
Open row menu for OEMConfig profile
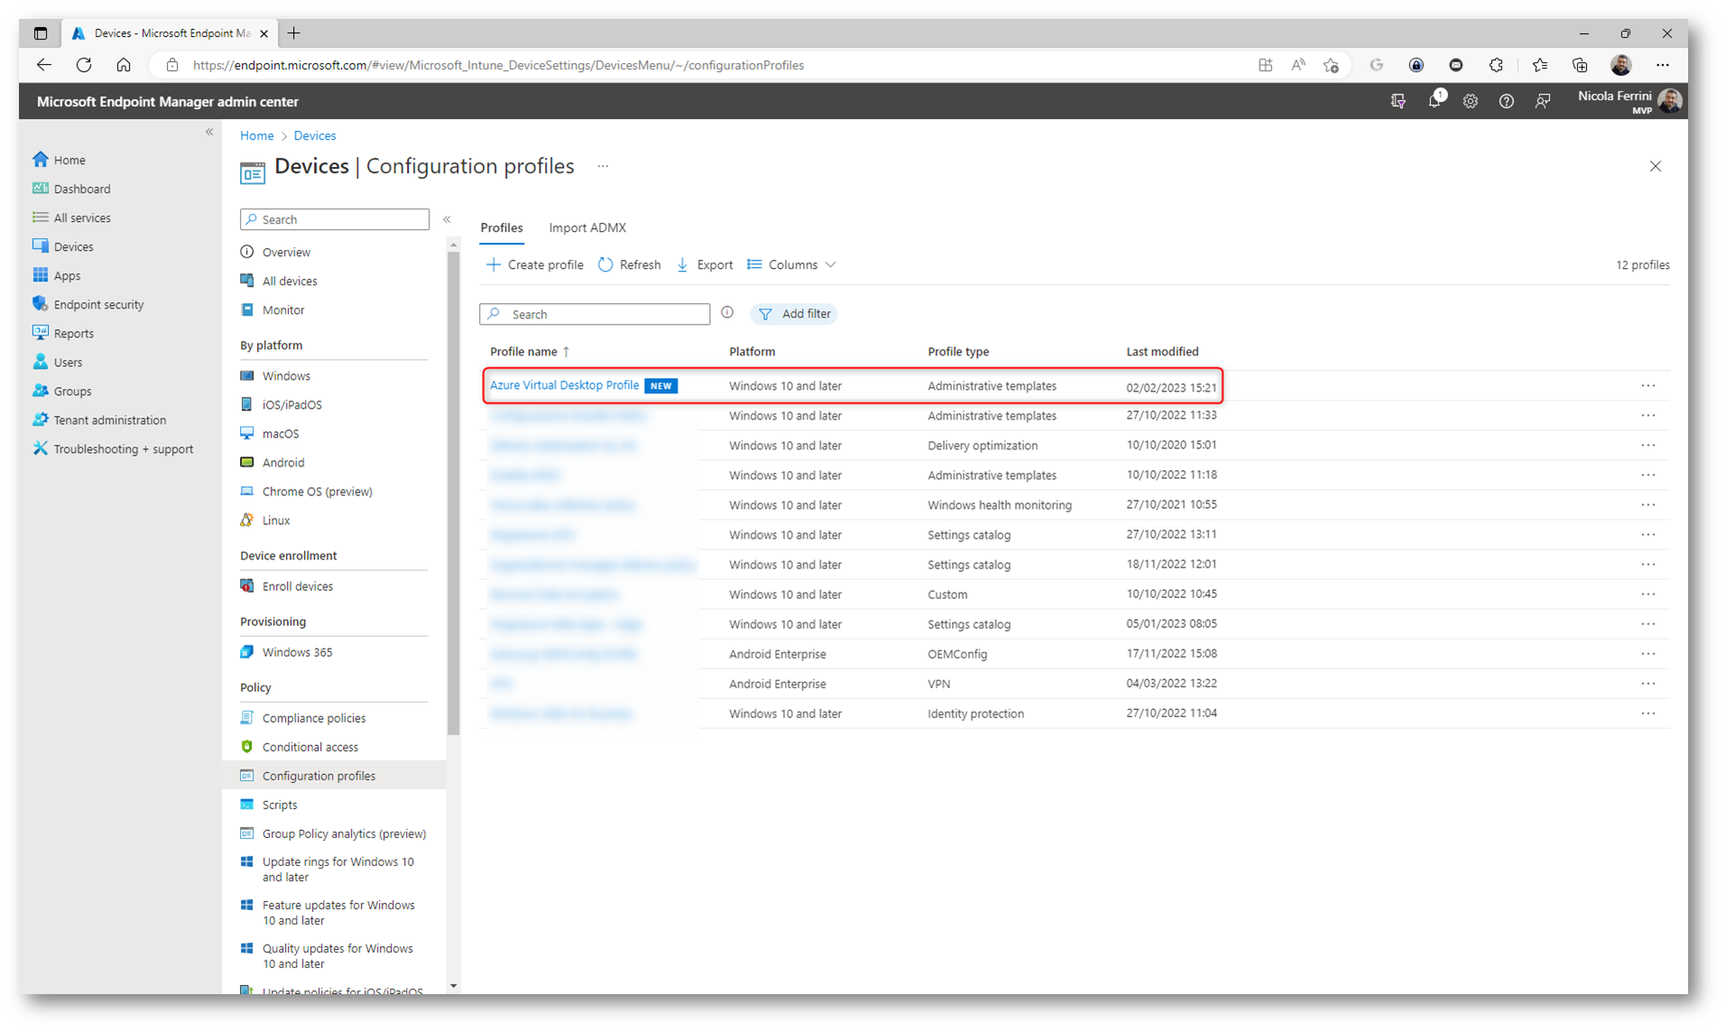[x=1648, y=654]
